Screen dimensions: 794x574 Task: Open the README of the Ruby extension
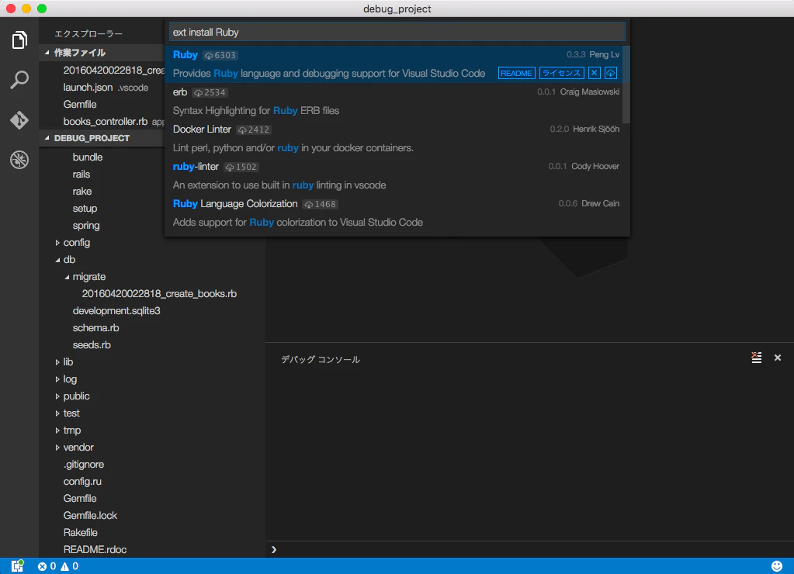tap(516, 74)
